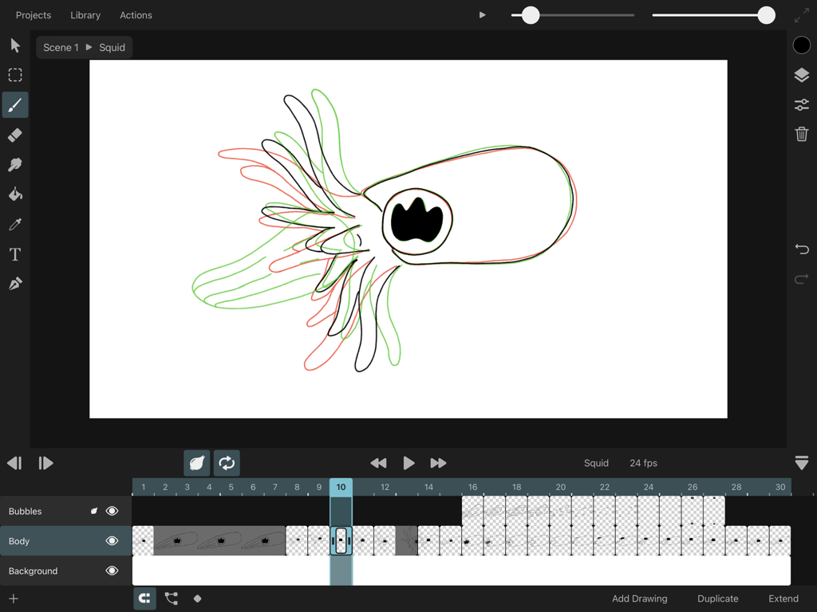Select frame 16 in the timeline
817x612 pixels.
pos(472,487)
